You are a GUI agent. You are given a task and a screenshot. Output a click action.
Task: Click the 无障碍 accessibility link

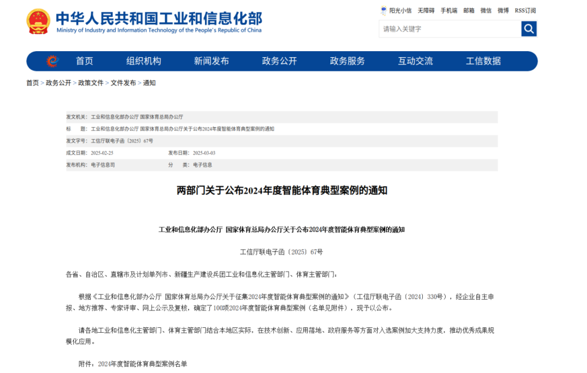[426, 10]
